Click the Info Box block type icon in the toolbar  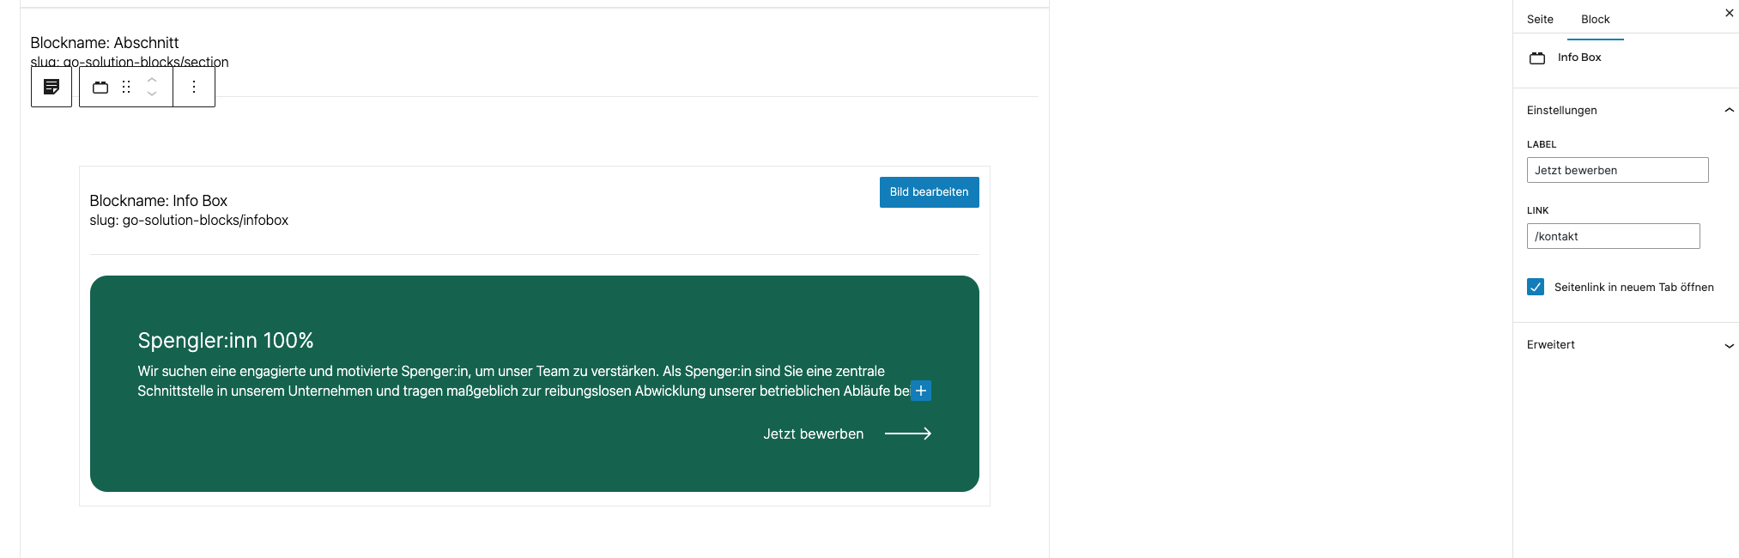[x=100, y=87]
